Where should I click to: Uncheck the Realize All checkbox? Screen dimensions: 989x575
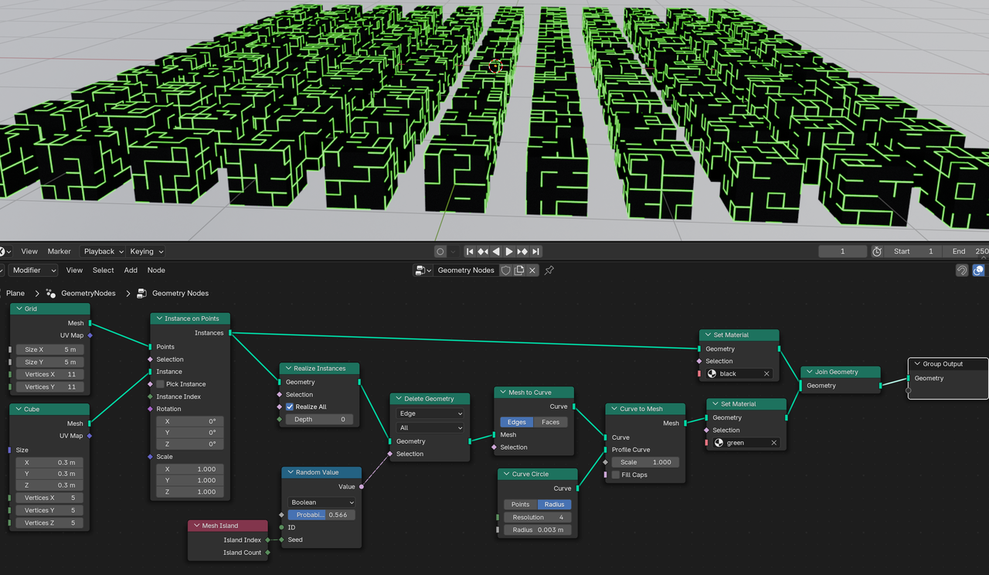[290, 407]
